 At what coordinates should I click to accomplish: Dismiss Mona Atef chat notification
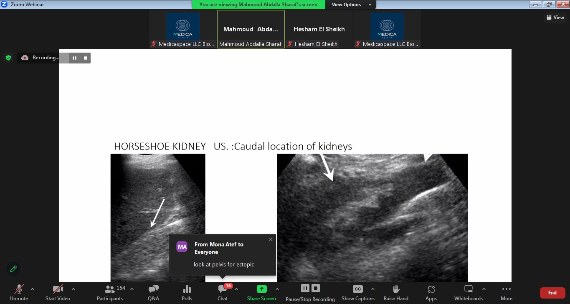click(x=271, y=240)
